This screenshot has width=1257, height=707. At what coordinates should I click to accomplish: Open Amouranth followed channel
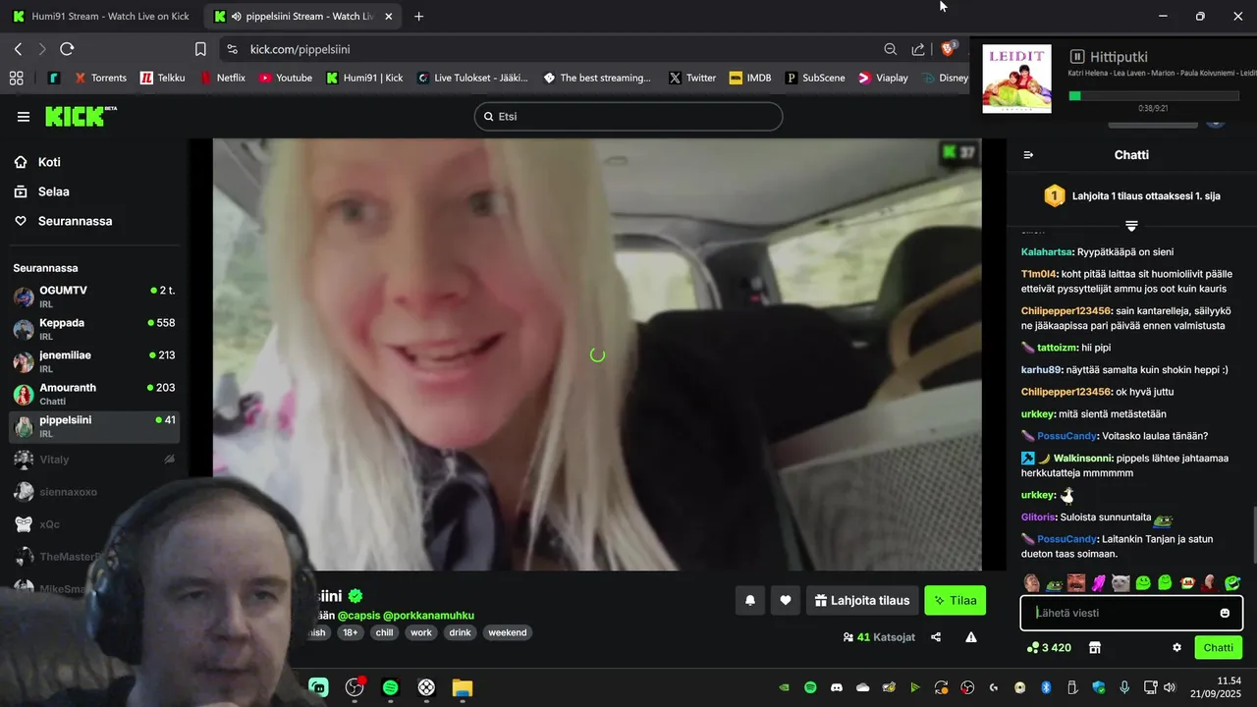94,394
